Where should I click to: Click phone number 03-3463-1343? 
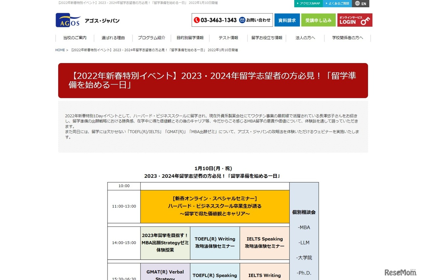218,20
